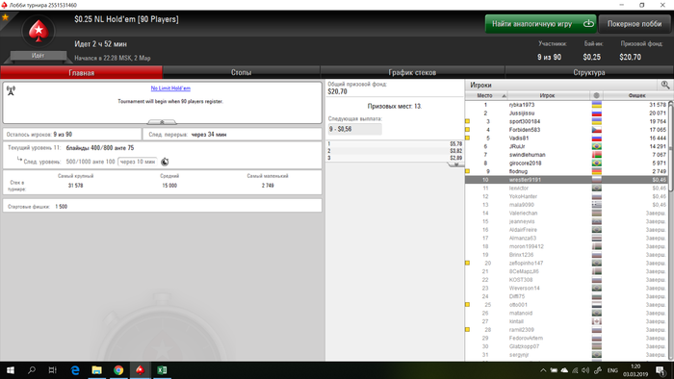Click the yellow marker beside zefiopinho147

pyautogui.click(x=468, y=264)
